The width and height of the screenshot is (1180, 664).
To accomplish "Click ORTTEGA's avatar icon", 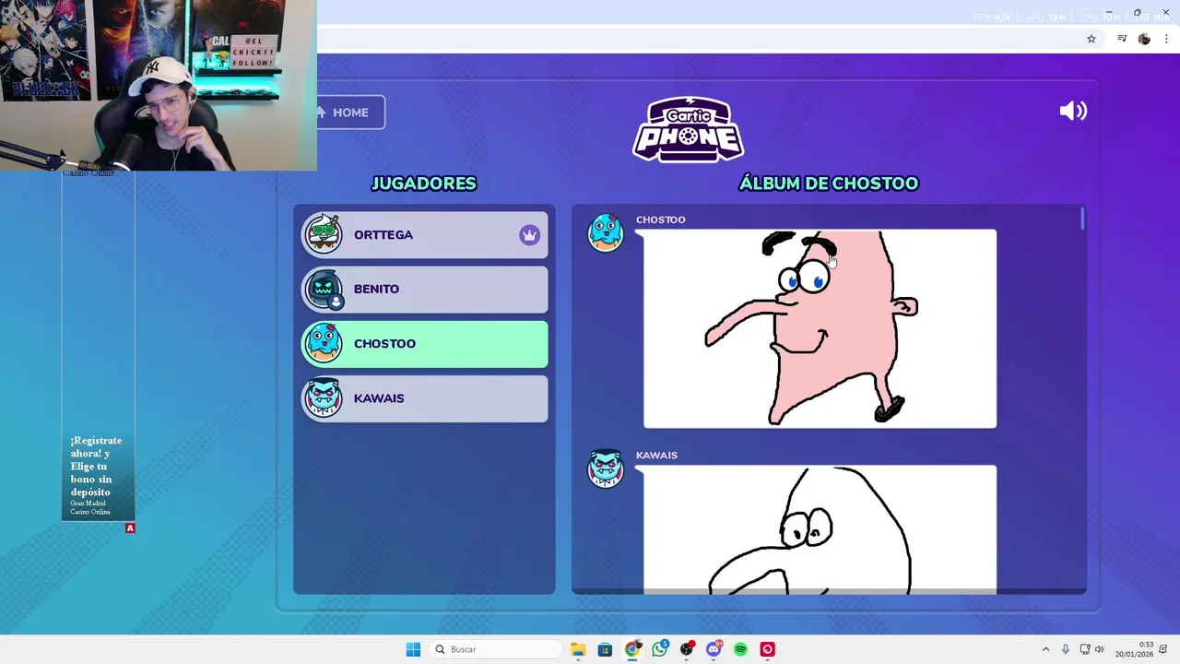I will coord(324,234).
